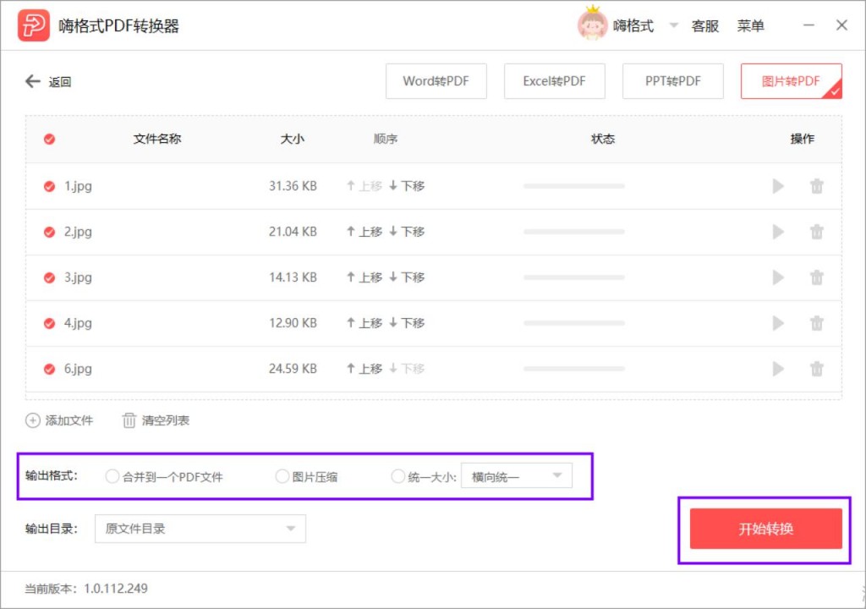
Task: Click the progress bar for 4.jpg
Action: click(x=574, y=323)
